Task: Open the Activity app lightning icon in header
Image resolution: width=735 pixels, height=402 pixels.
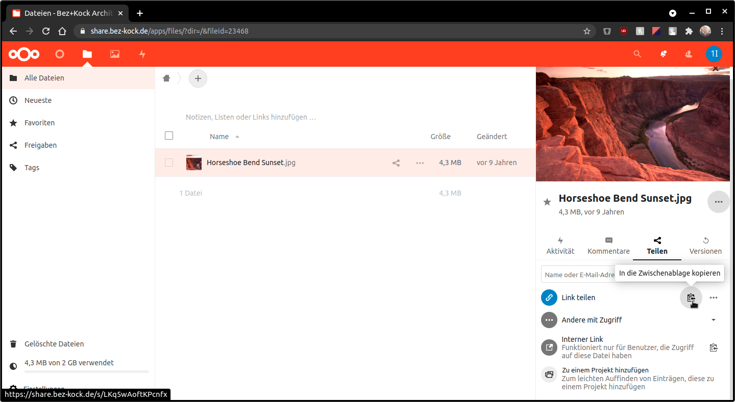Action: (x=142, y=54)
